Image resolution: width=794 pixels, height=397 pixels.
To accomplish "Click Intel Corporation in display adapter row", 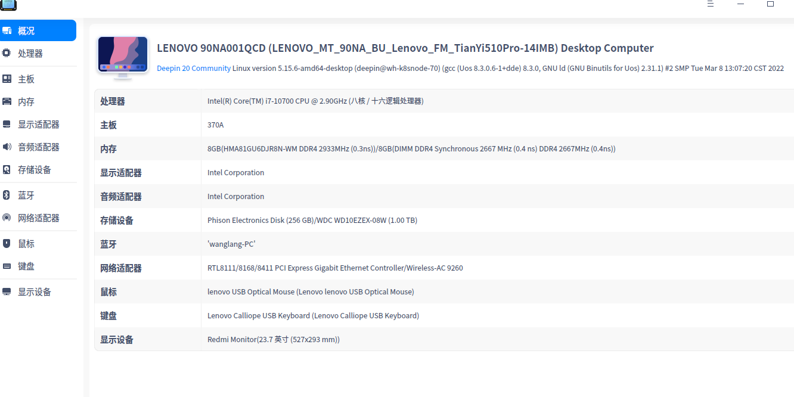I will pyautogui.click(x=235, y=173).
